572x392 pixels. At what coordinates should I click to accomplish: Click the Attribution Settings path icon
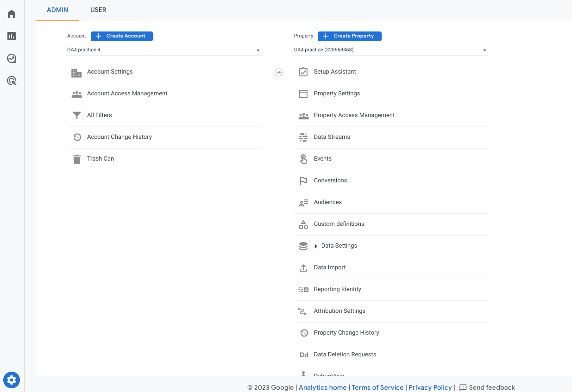click(x=302, y=311)
